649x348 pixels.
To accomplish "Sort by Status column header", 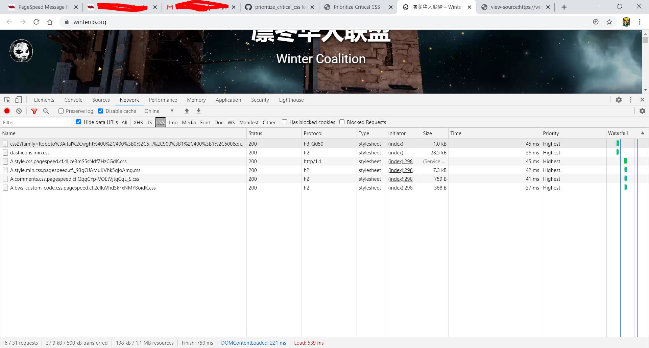I will (x=274, y=133).
